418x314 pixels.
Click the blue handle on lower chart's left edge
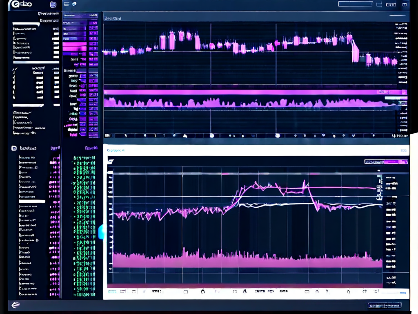(x=101, y=231)
